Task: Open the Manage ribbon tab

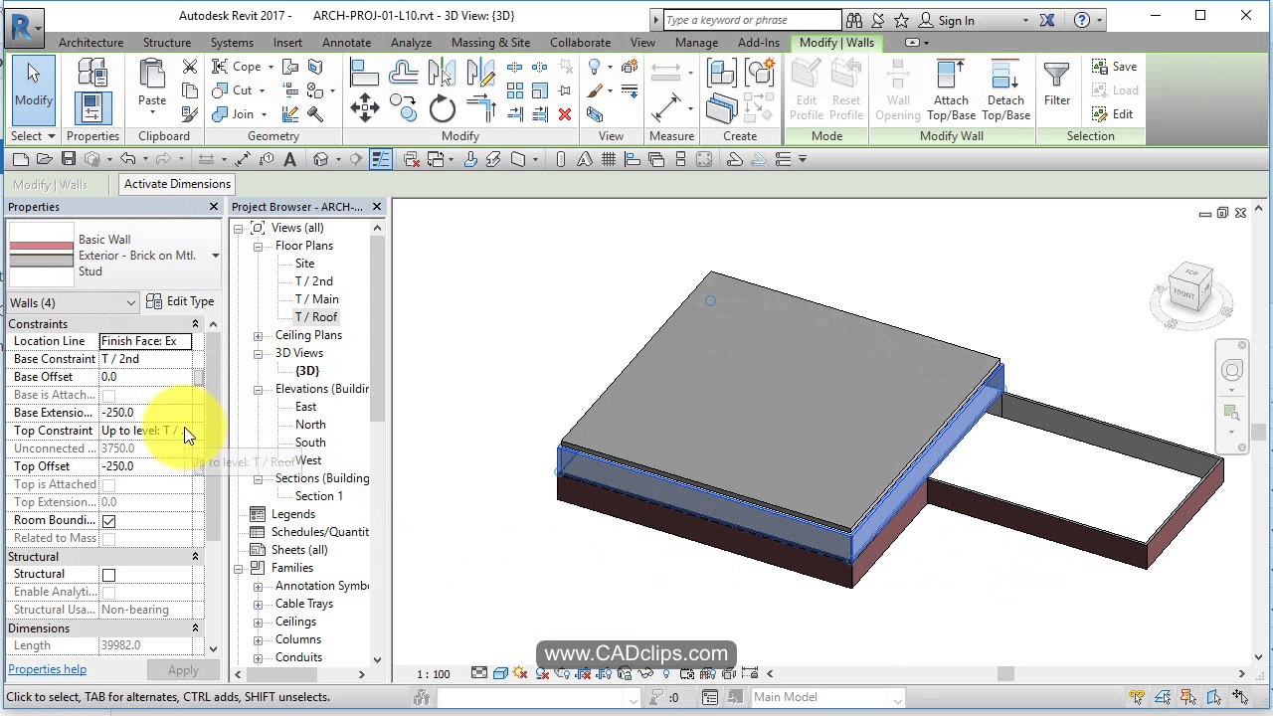Action: tap(696, 42)
